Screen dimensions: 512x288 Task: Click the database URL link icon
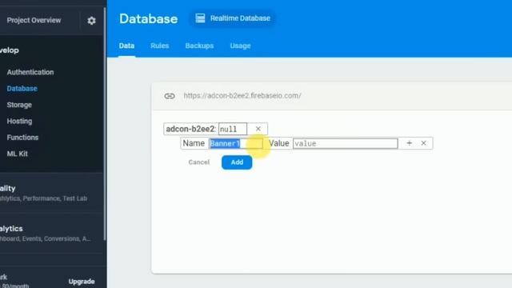tap(170, 96)
